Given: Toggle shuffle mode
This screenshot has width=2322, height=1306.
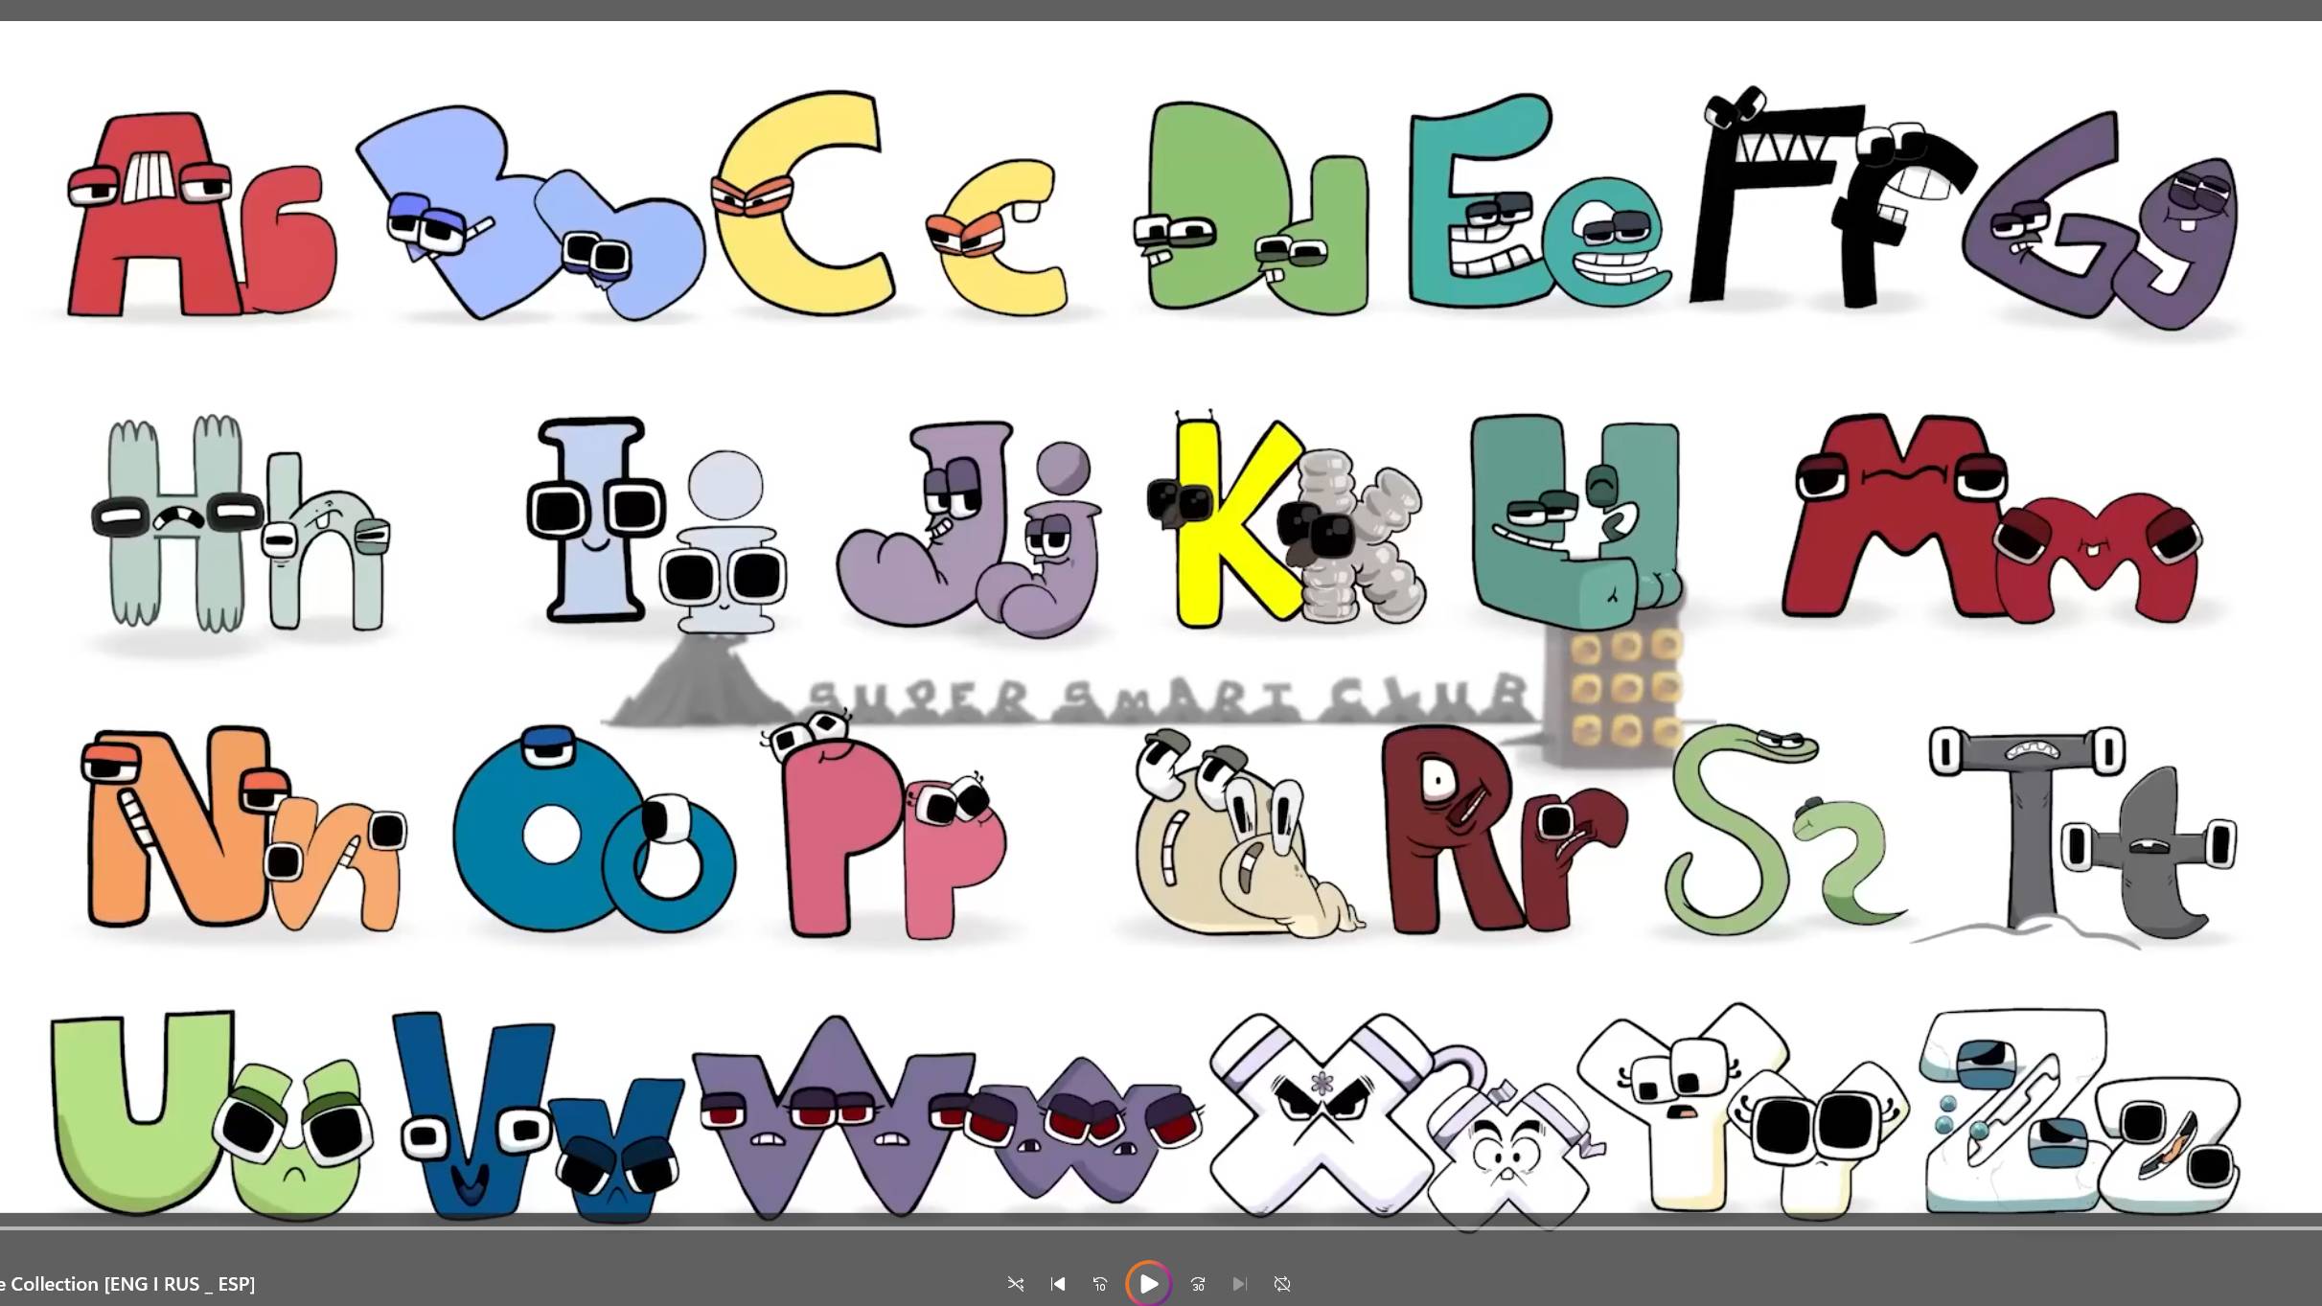Looking at the screenshot, I should click(1016, 1284).
